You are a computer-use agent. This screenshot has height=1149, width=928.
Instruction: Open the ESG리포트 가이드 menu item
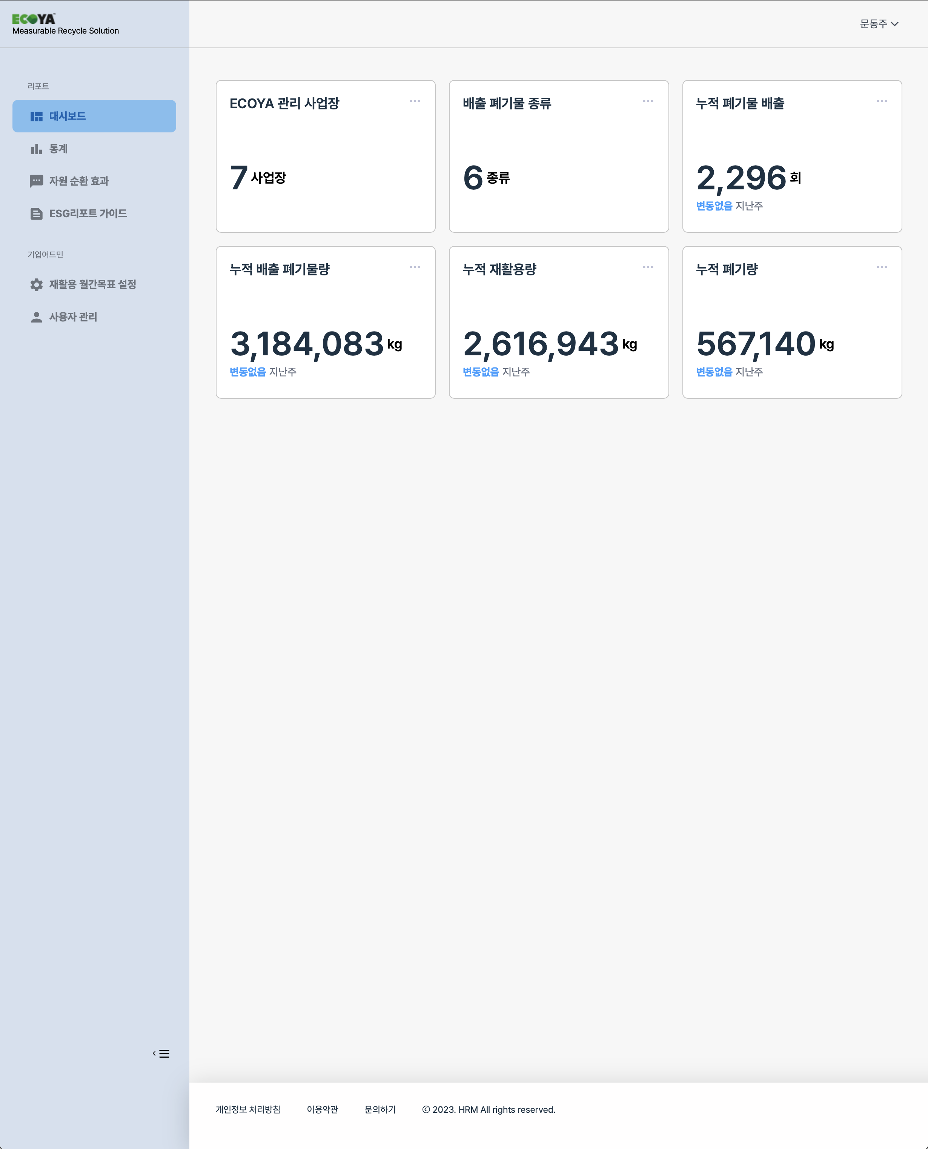(x=94, y=214)
